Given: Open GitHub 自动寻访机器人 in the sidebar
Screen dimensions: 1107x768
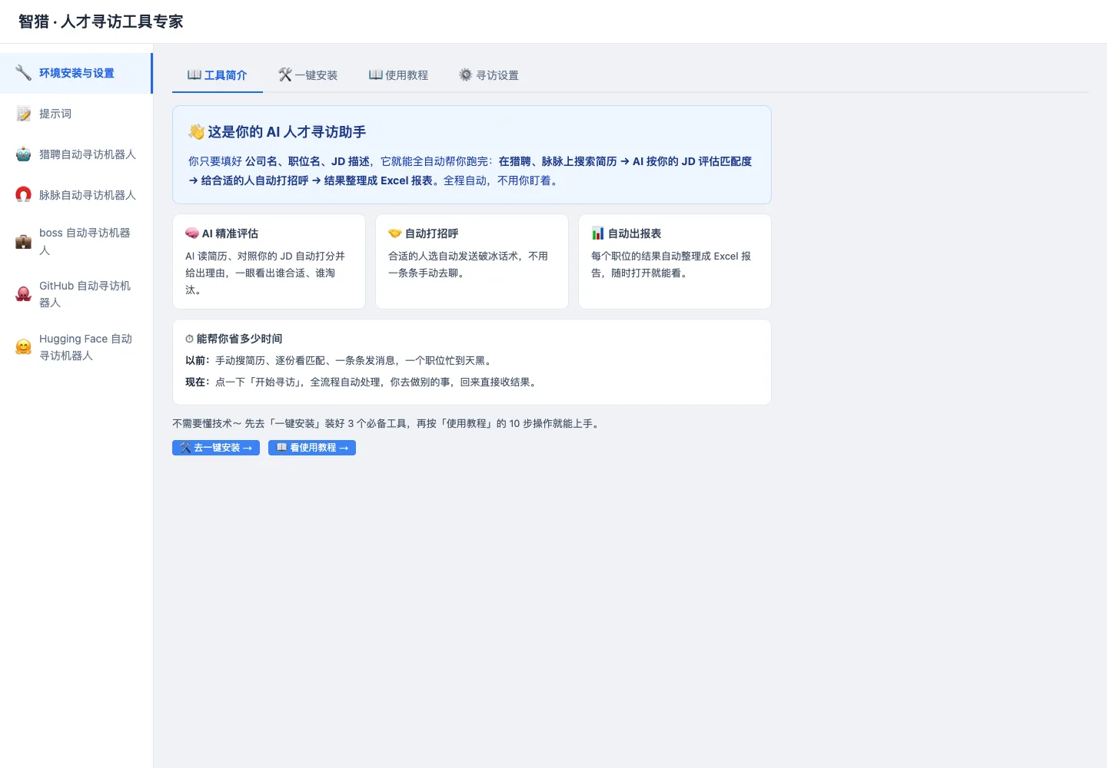Looking at the screenshot, I should pyautogui.click(x=76, y=294).
